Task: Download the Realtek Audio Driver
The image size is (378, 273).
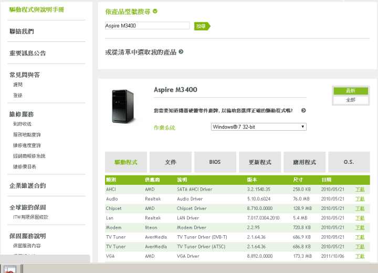Action: (360, 199)
